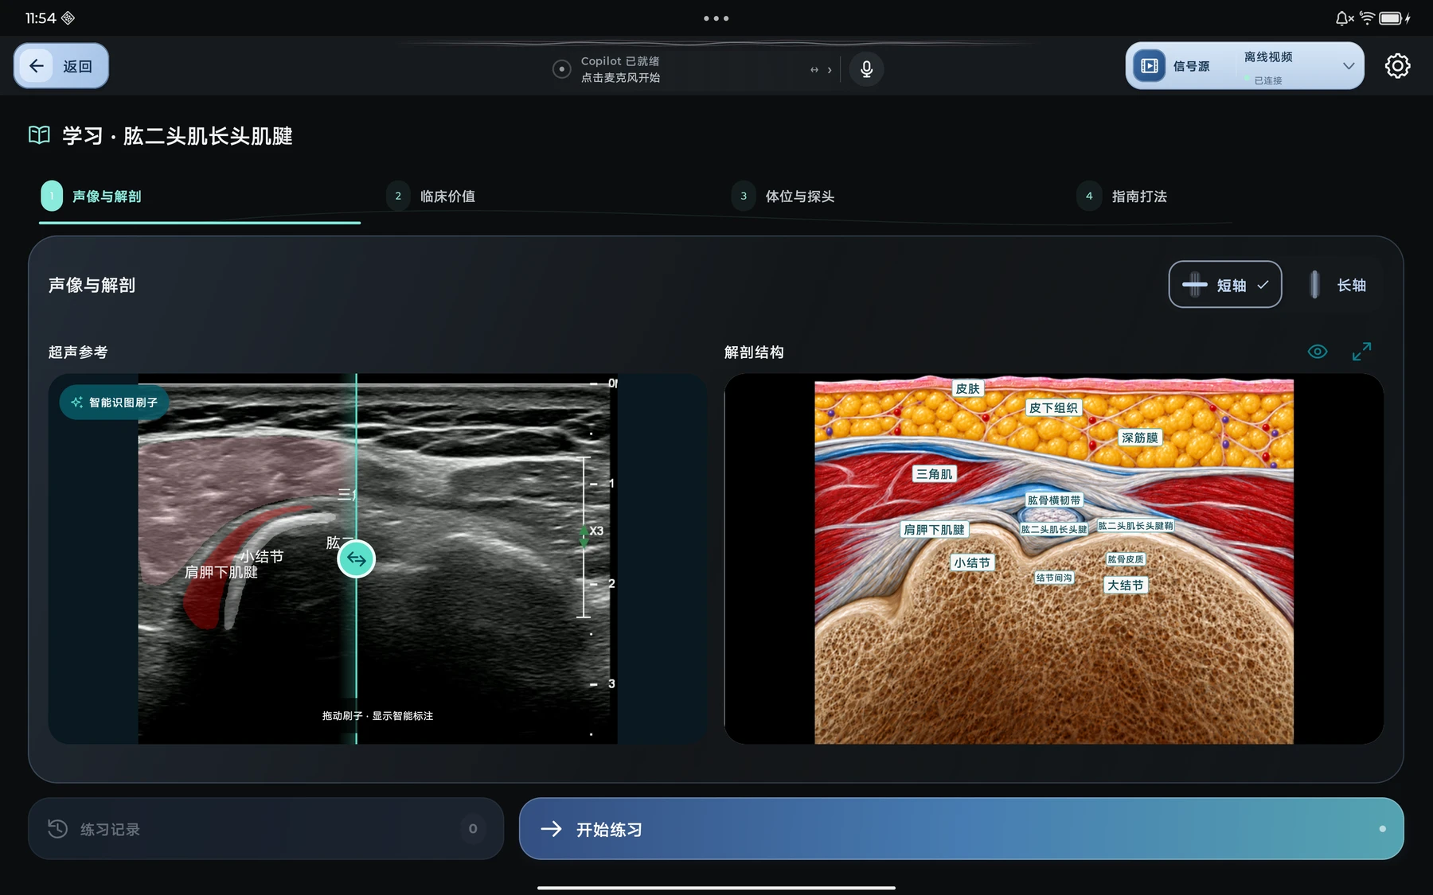Image resolution: width=1433 pixels, height=895 pixels.
Task: Open the 信号源 signal source dropdown
Action: click(1244, 66)
